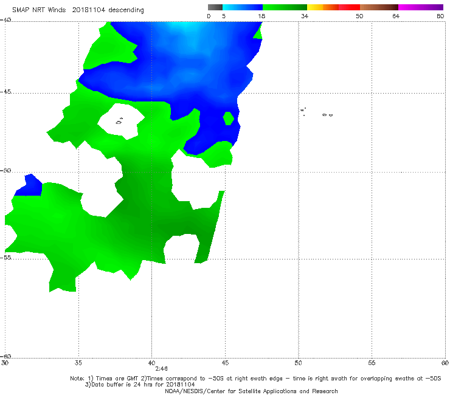This screenshot has width=450, height=395.
Task: Click the swath time label '2:46'
Action: [x=161, y=369]
